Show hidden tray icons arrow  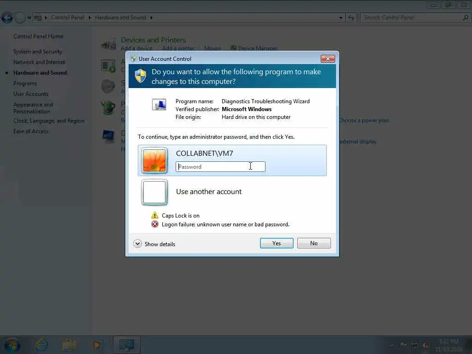point(392,345)
